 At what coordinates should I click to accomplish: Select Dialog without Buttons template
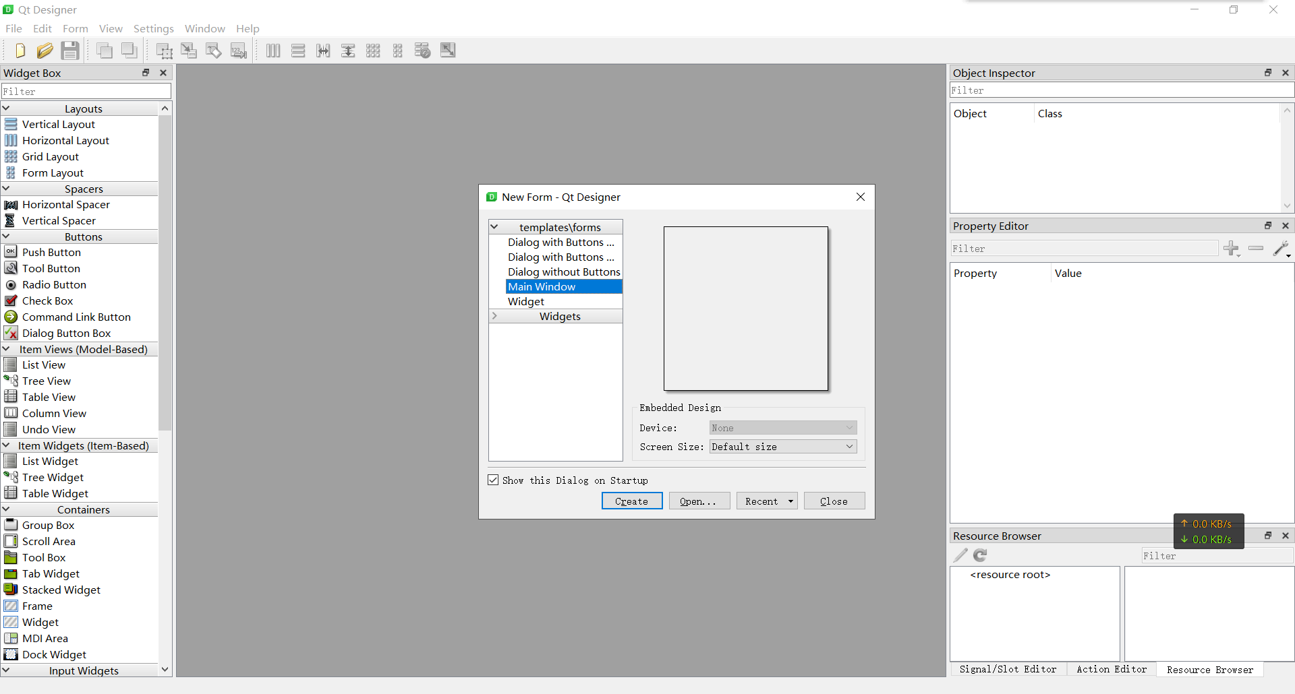(x=564, y=272)
